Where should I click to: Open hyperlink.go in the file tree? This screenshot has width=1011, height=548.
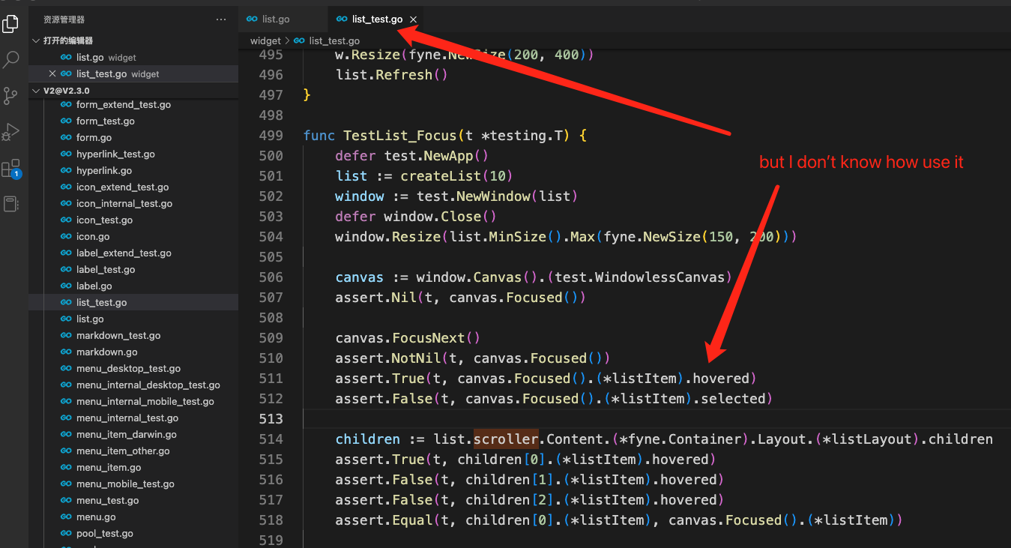[x=133, y=171]
